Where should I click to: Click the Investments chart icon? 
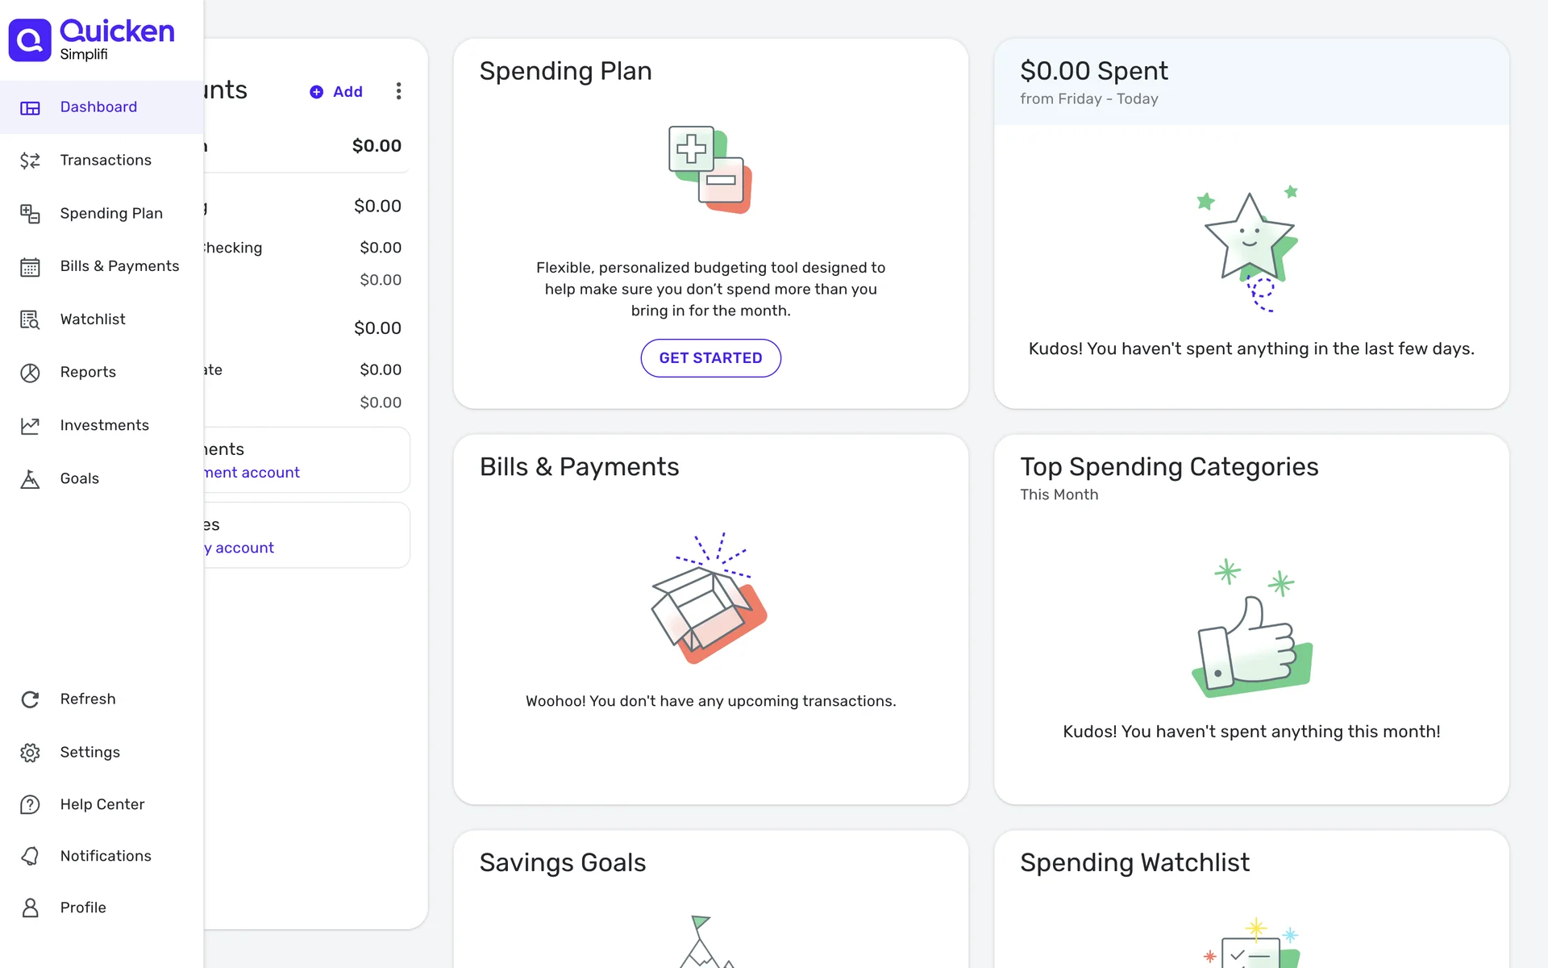point(30,426)
